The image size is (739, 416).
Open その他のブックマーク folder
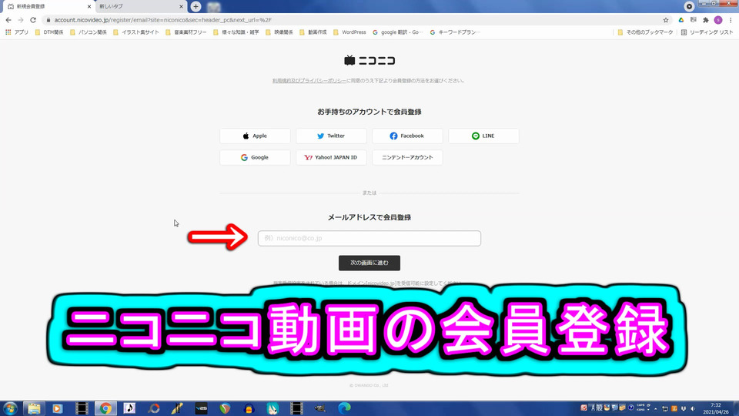click(x=645, y=32)
